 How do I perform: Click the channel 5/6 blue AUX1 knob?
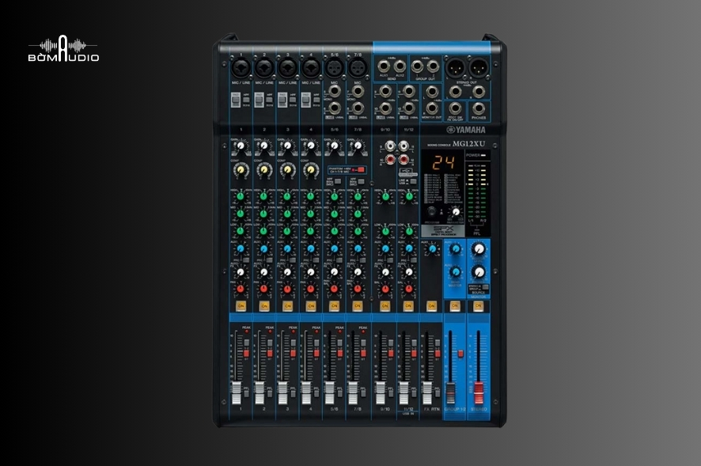[x=334, y=248]
